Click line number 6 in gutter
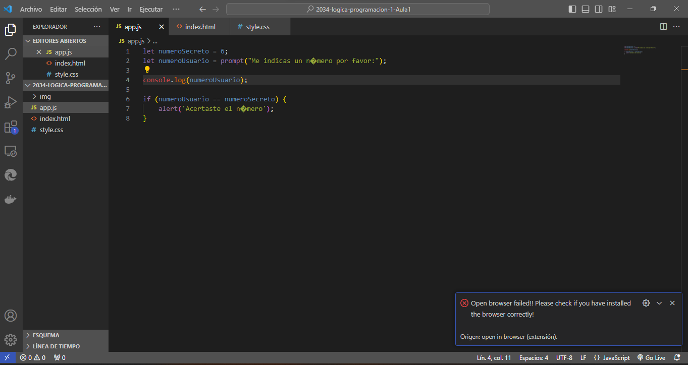The width and height of the screenshot is (688, 365). (x=128, y=99)
